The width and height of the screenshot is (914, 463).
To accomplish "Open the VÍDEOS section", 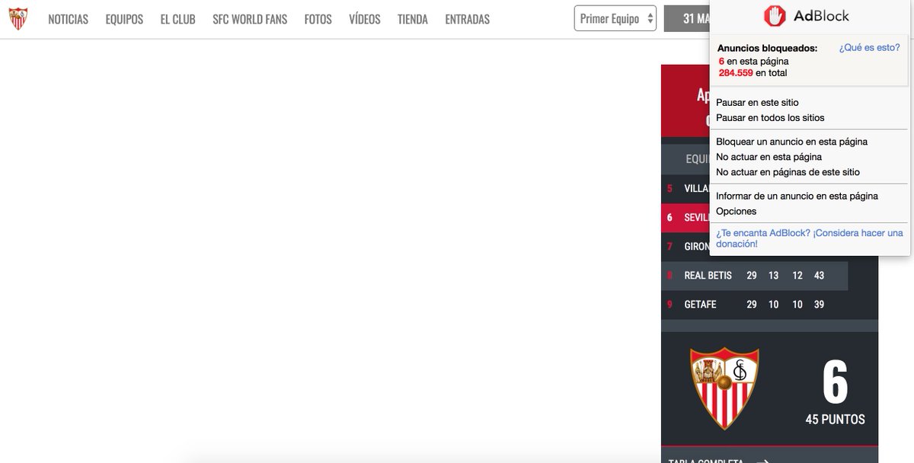I will coord(365,19).
